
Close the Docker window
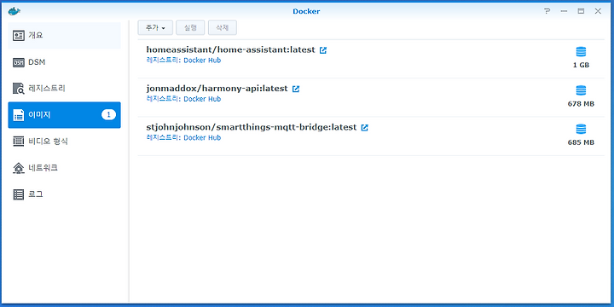coord(598,11)
